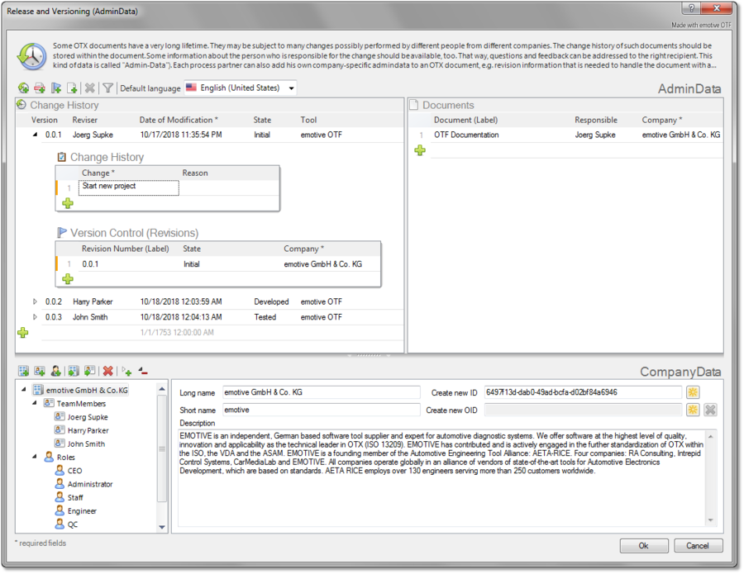Select Joerg Supke under TeamMembers
Screen dimensions: 744x574
[x=88, y=417]
